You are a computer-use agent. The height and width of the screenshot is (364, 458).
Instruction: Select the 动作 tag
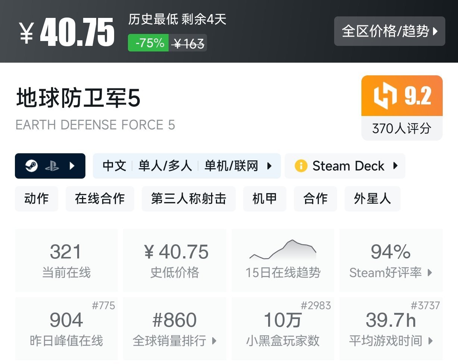click(x=36, y=199)
